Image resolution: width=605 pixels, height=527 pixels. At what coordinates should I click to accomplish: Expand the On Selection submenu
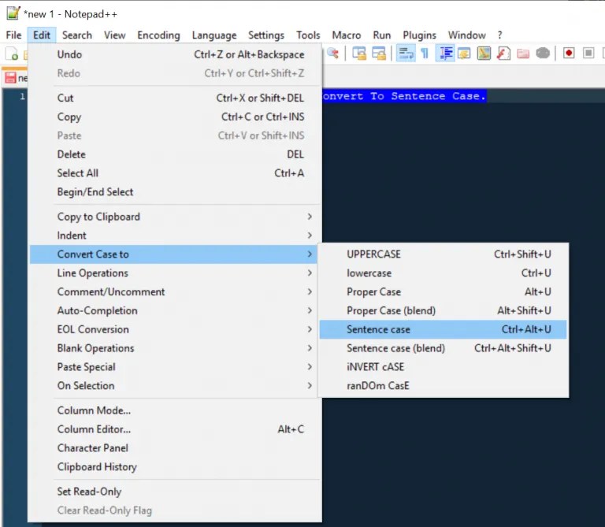(x=175, y=386)
